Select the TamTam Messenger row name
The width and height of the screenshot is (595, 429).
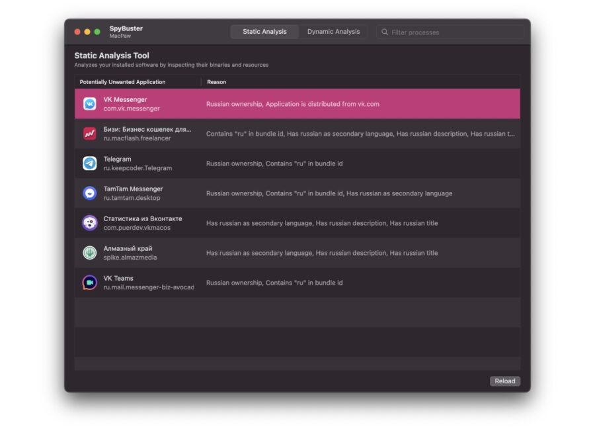(133, 189)
